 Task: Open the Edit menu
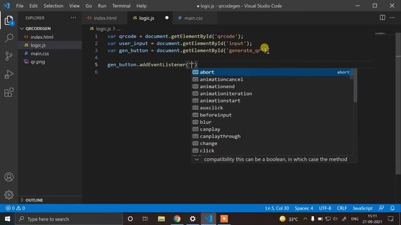[33, 6]
